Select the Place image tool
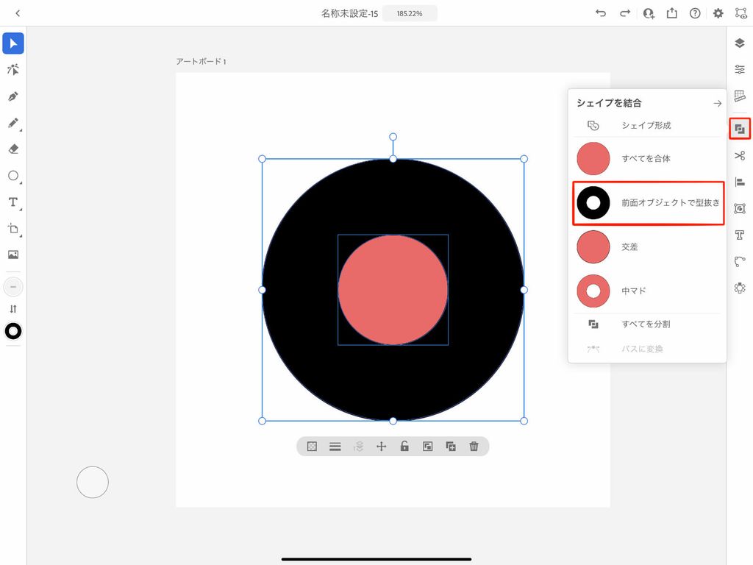The image size is (753, 565). tap(13, 255)
